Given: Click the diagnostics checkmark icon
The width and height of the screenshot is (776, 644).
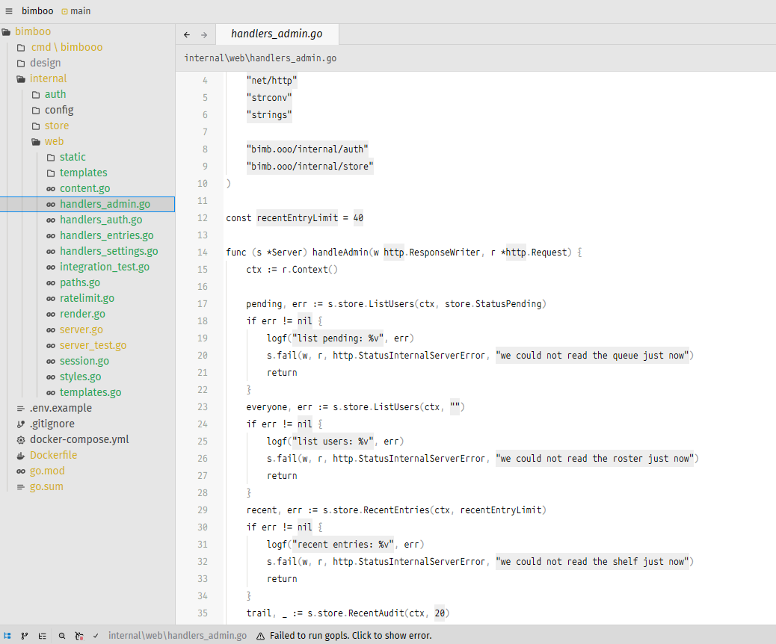Looking at the screenshot, I should pos(96,636).
